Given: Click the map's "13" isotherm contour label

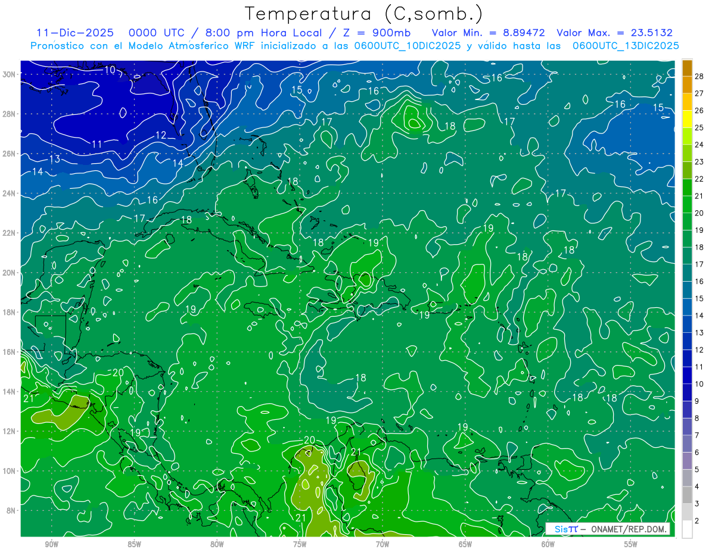Looking at the screenshot, I should pos(54,159).
